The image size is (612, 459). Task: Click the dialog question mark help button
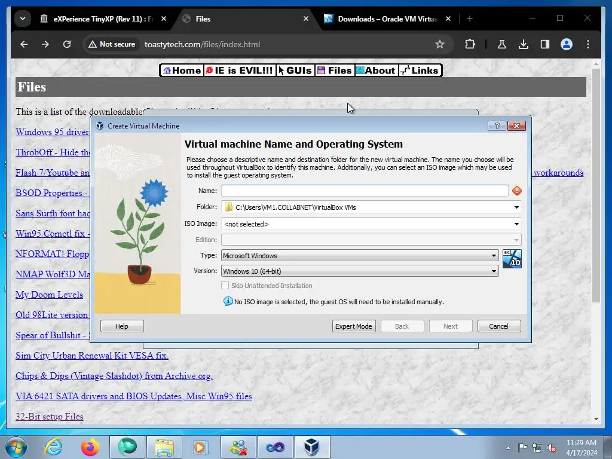pos(497,126)
